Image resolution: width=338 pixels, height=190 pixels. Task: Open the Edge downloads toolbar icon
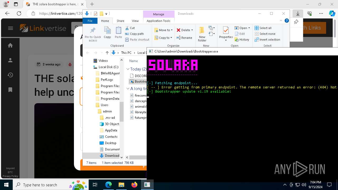[298, 13]
